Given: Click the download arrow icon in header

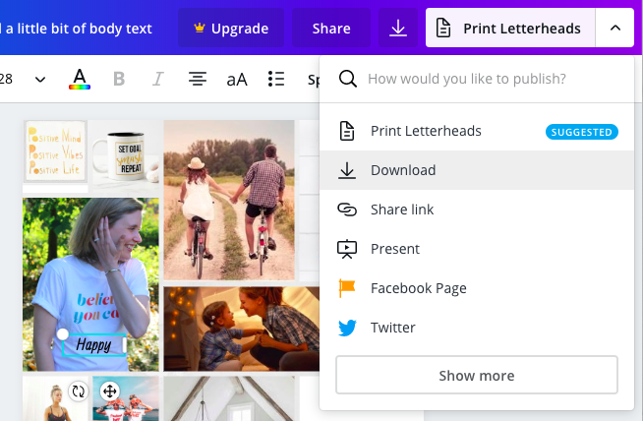Looking at the screenshot, I should (x=398, y=29).
